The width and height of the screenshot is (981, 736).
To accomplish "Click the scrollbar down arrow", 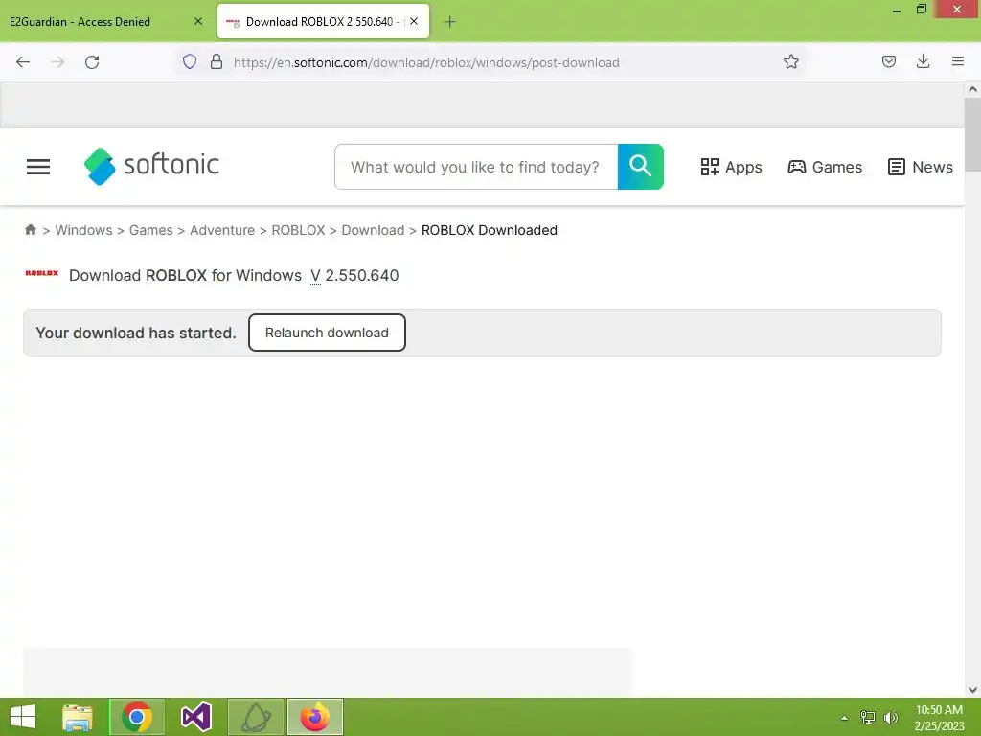I will click(972, 690).
